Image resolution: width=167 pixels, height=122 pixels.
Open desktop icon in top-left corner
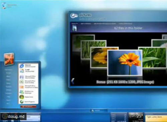[x=4, y=6]
